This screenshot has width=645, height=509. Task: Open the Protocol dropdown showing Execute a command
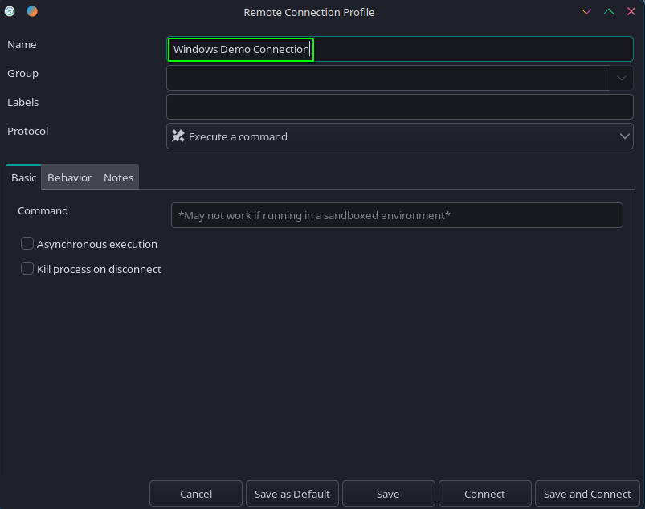pyautogui.click(x=399, y=136)
